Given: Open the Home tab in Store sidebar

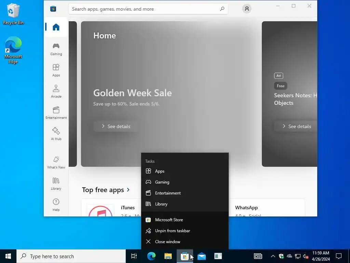Looking at the screenshot, I should [56, 27].
